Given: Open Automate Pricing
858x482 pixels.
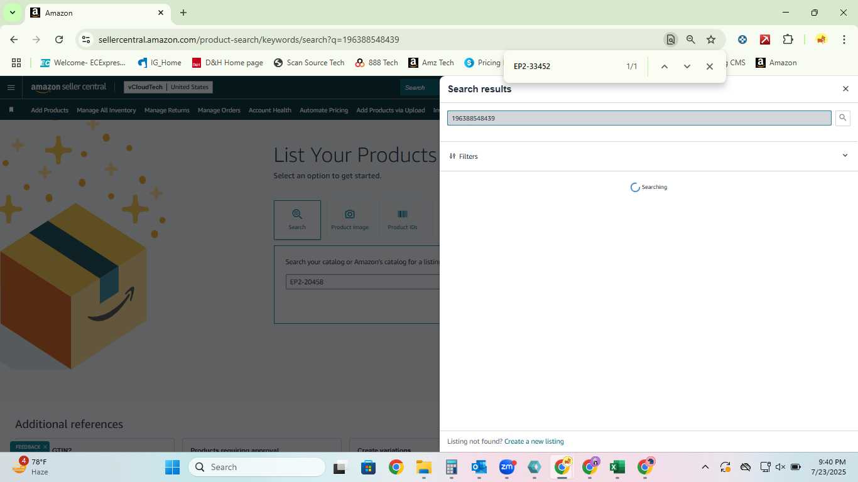Looking at the screenshot, I should (323, 110).
